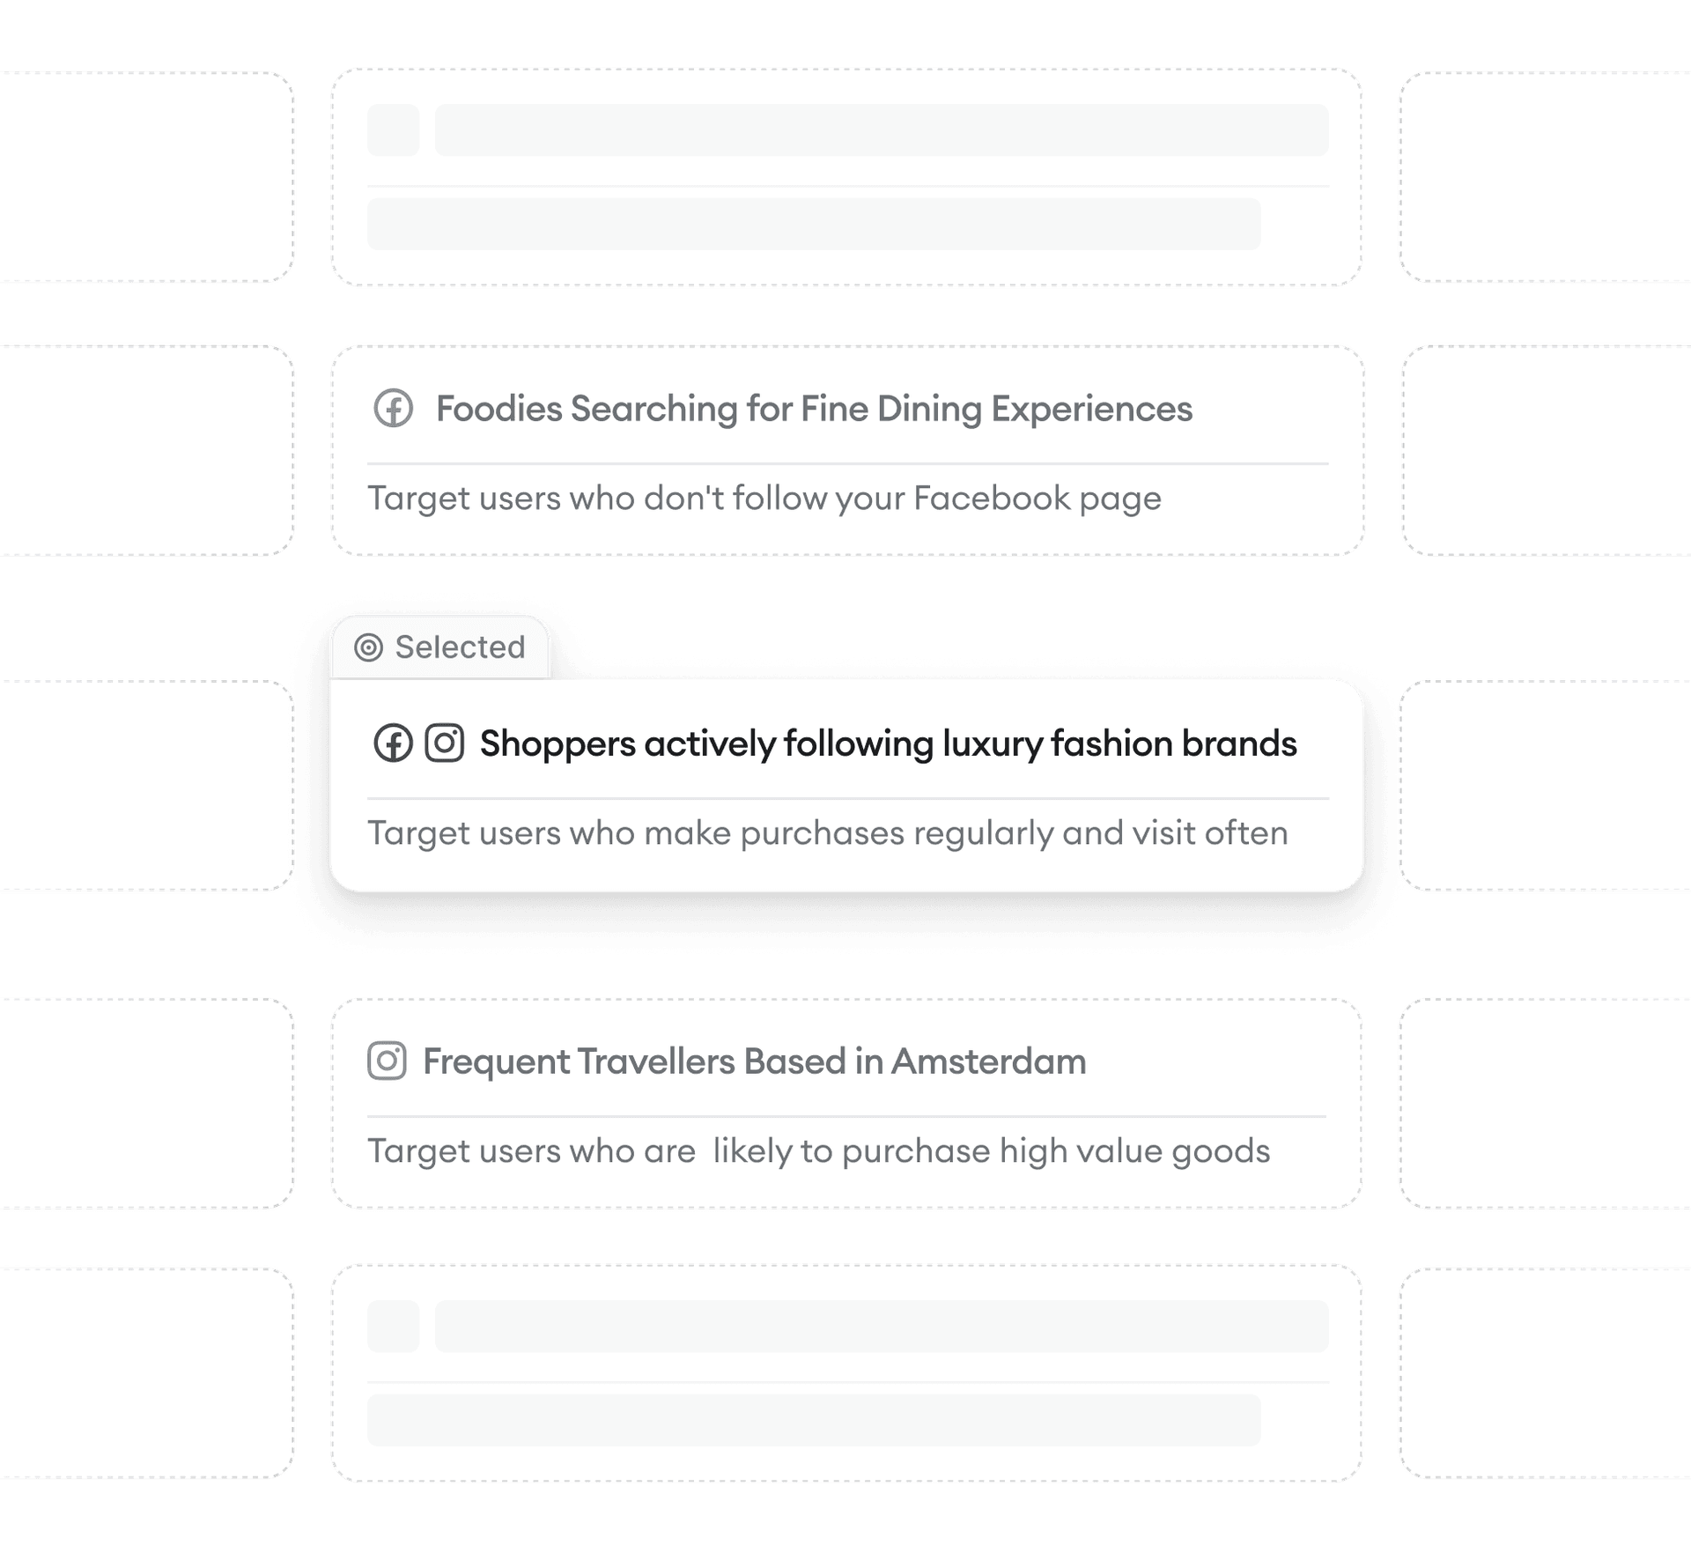The width and height of the screenshot is (1691, 1553).
Task: Toggle selection on Foodies Fine Dining card
Action: tap(845, 454)
